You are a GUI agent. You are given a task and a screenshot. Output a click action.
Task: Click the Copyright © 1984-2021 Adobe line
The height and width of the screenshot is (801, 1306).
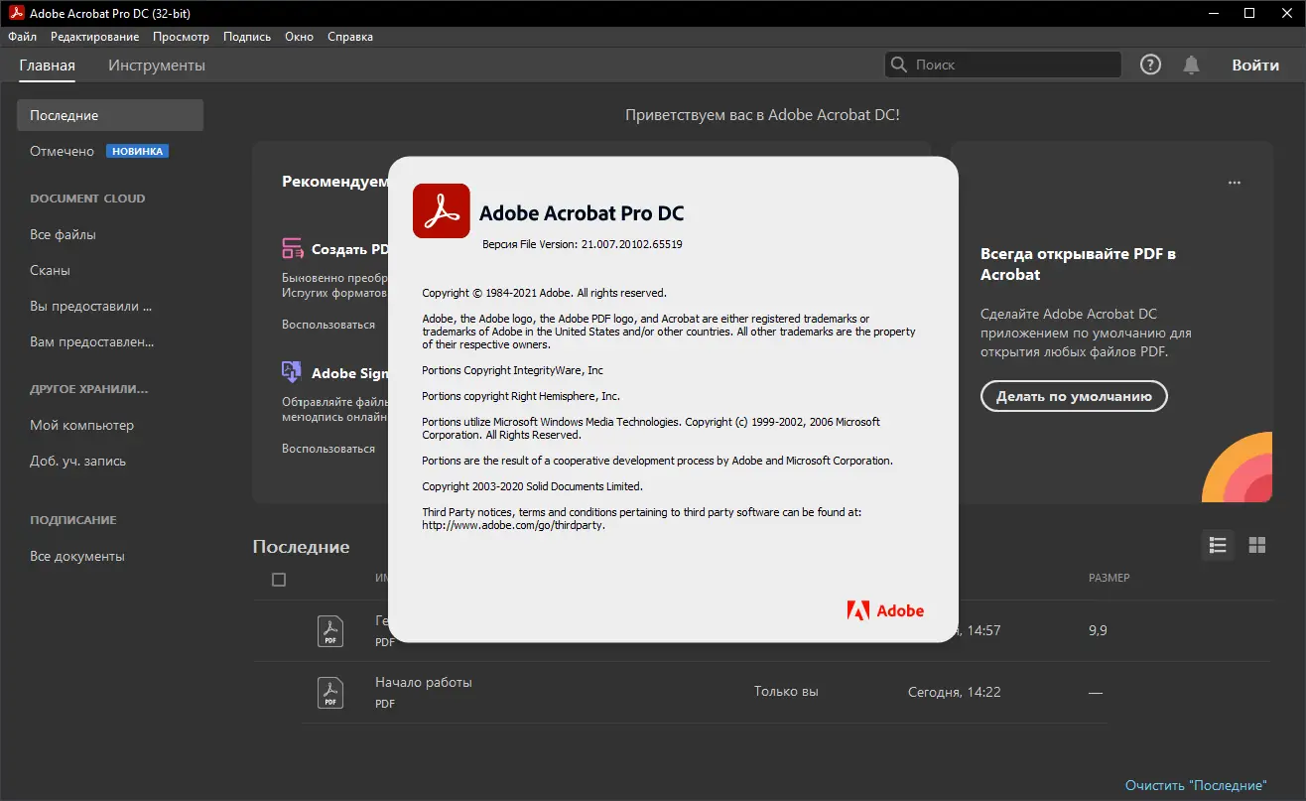coord(544,293)
